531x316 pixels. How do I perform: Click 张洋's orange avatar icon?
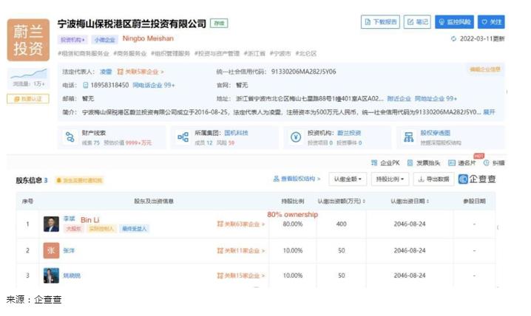coord(50,250)
